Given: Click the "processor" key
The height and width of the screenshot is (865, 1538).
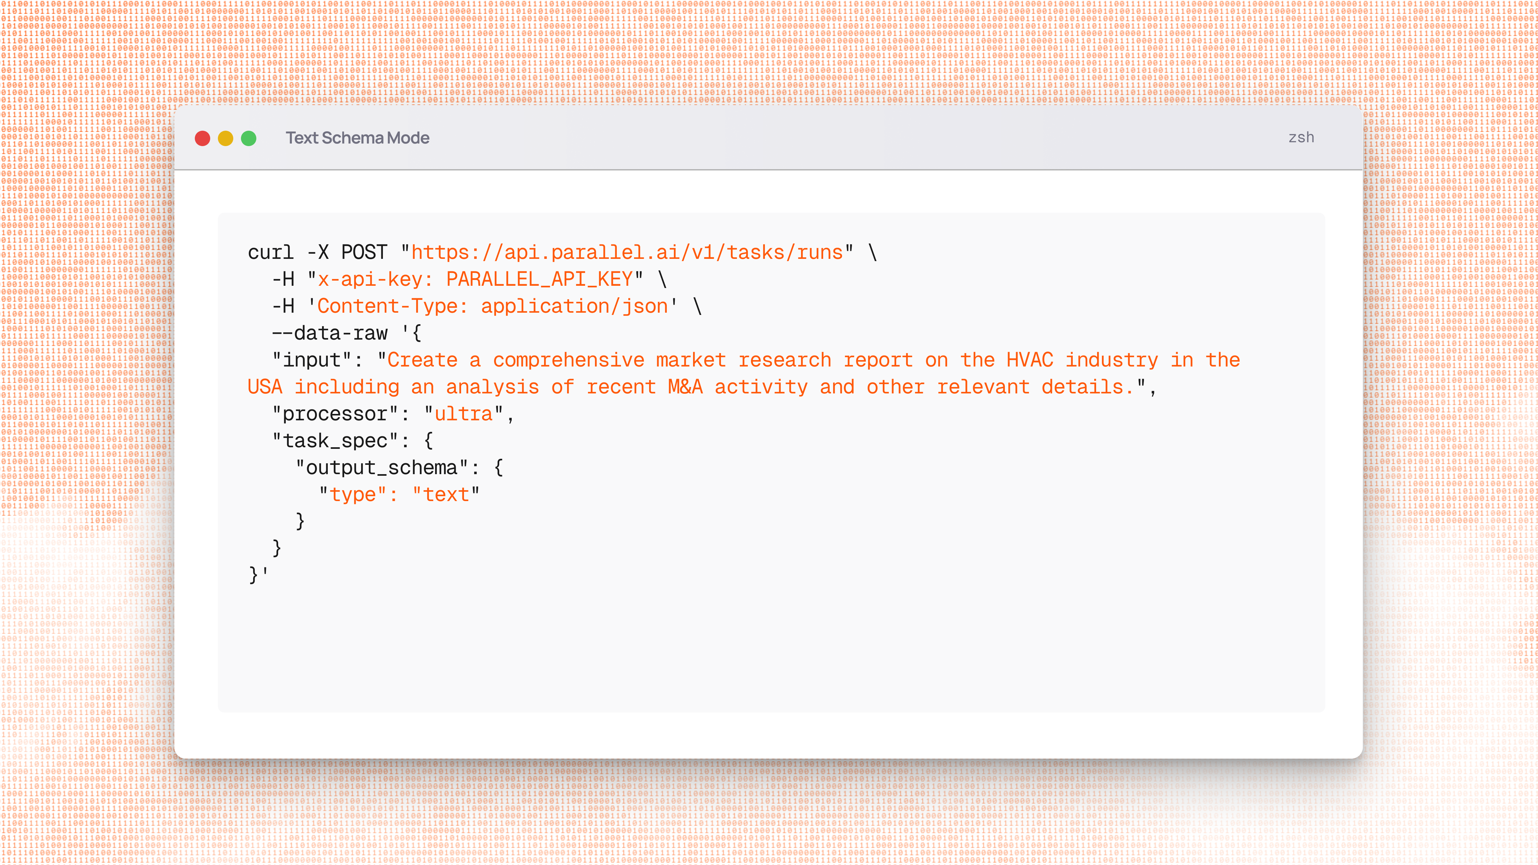Looking at the screenshot, I should click(335, 414).
